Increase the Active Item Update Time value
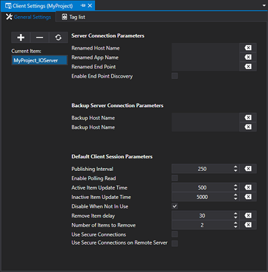 coord(235,186)
